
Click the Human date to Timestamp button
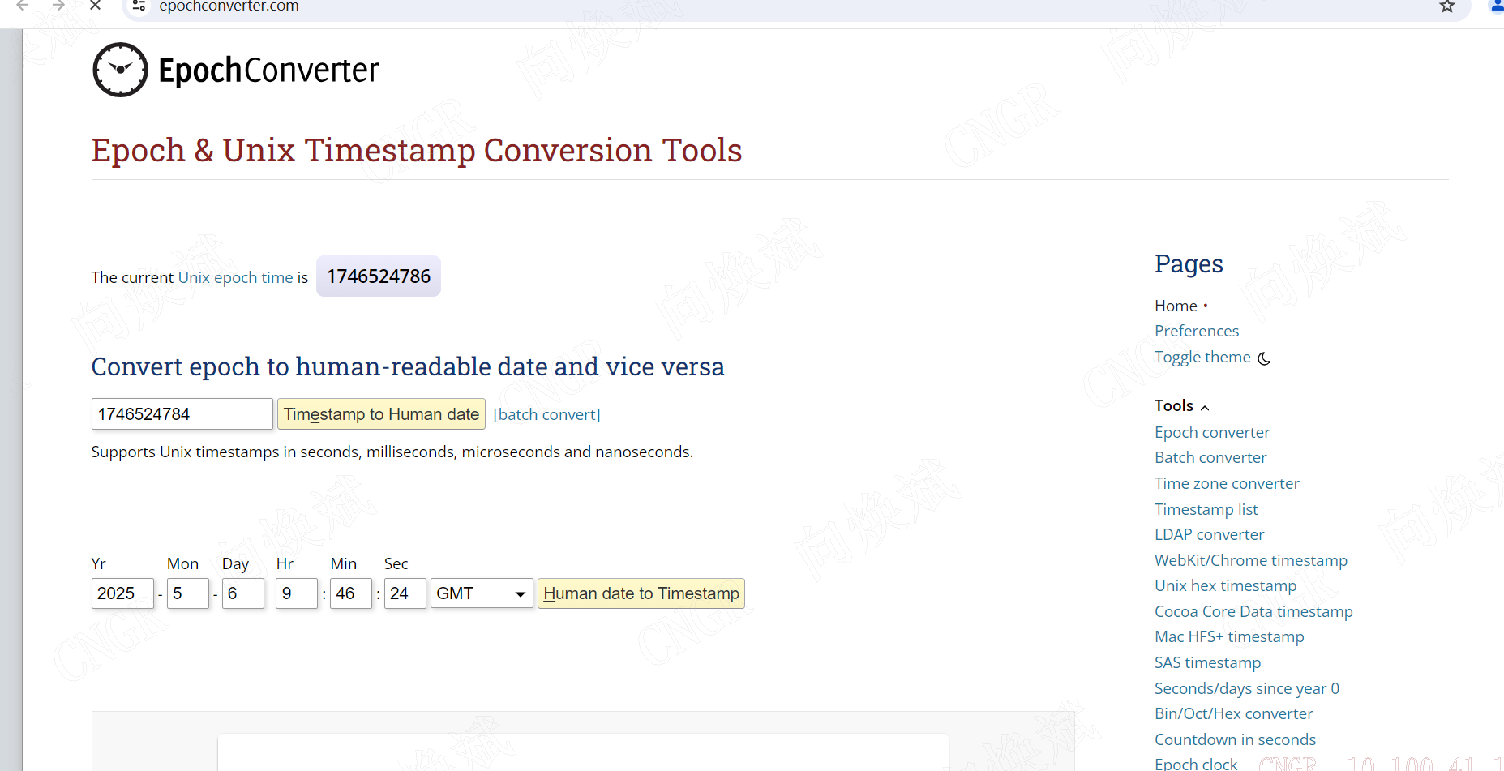tap(641, 593)
